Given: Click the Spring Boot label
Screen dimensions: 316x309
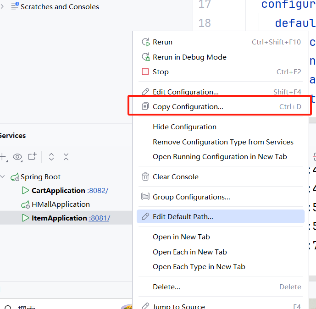Looking at the screenshot, I should pos(40,177).
